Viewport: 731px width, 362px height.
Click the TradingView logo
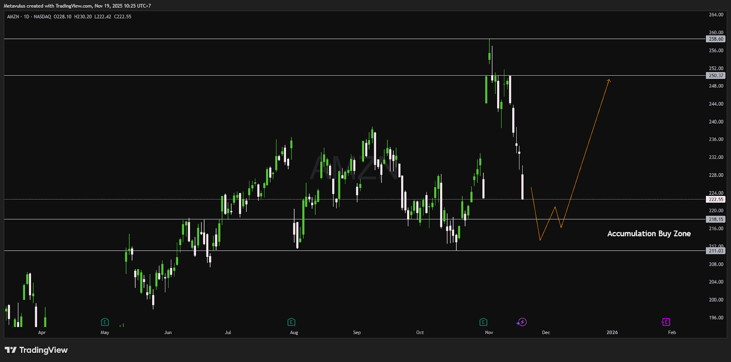36,350
